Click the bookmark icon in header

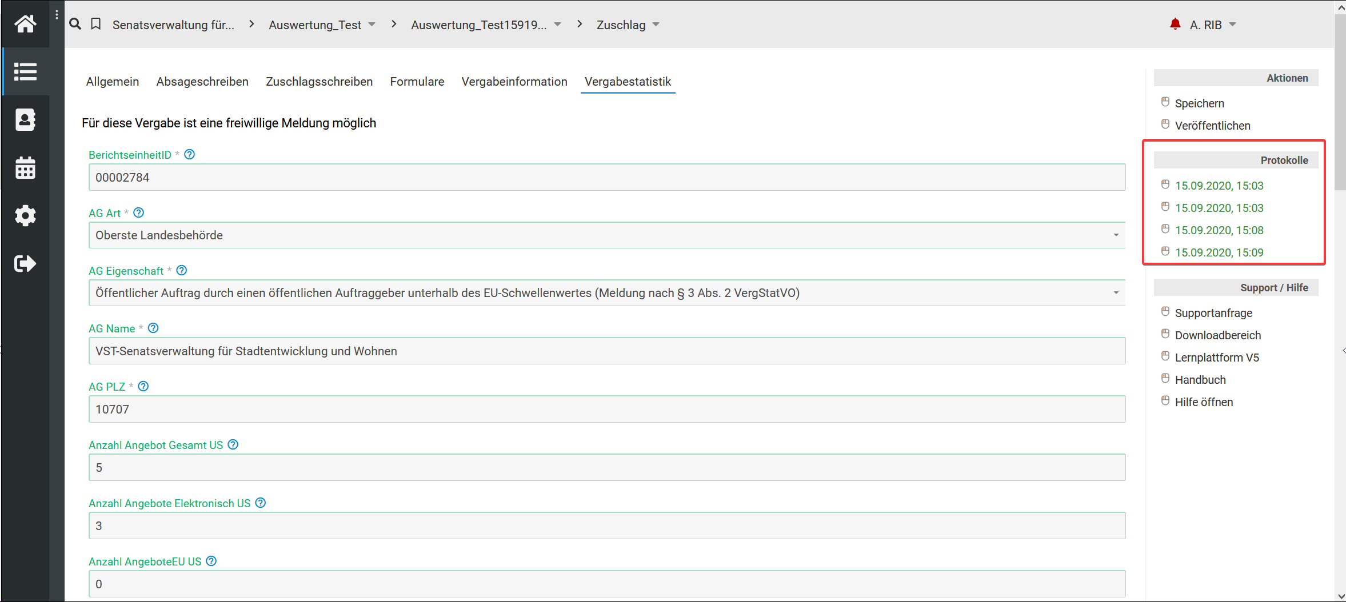point(96,24)
